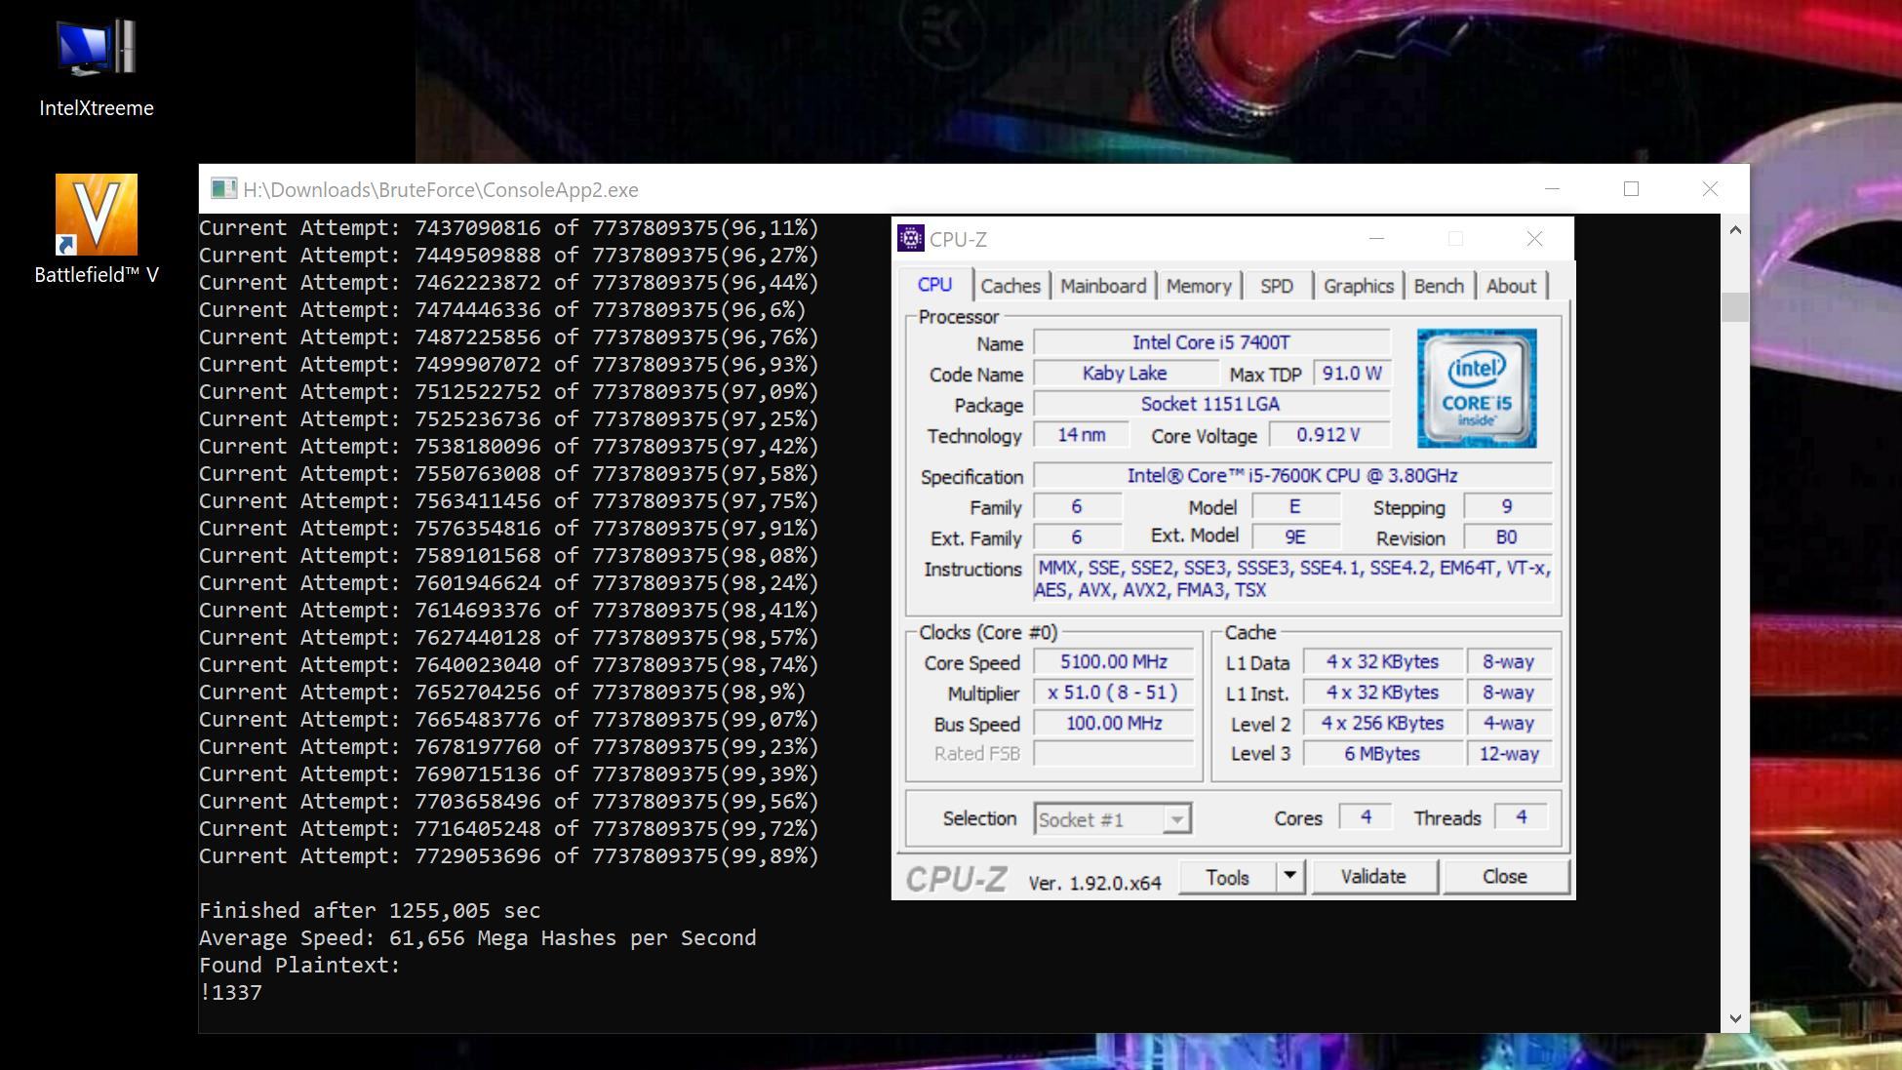This screenshot has width=1902, height=1070.
Task: Click the Level 3 cache 6 MBytes value
Action: tap(1382, 754)
